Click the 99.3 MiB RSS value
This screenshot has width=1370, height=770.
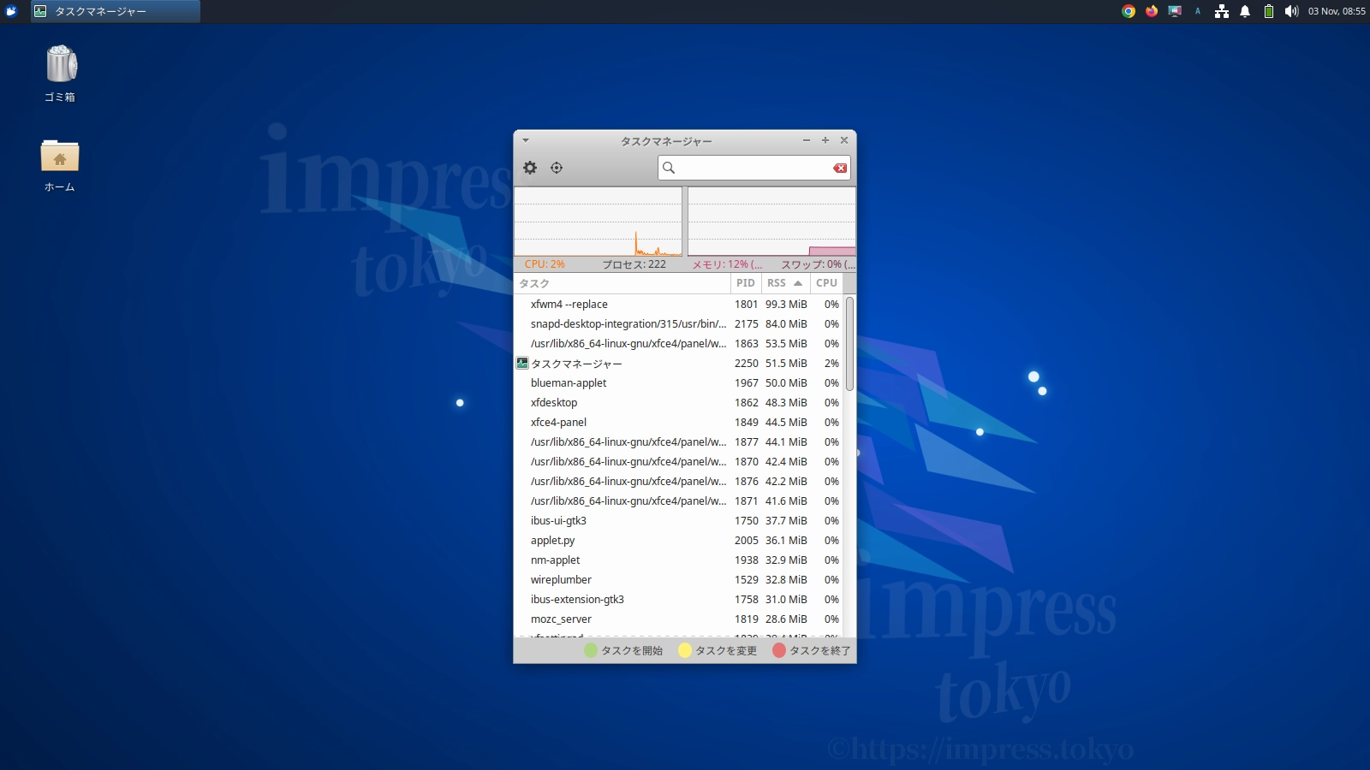[x=786, y=305]
